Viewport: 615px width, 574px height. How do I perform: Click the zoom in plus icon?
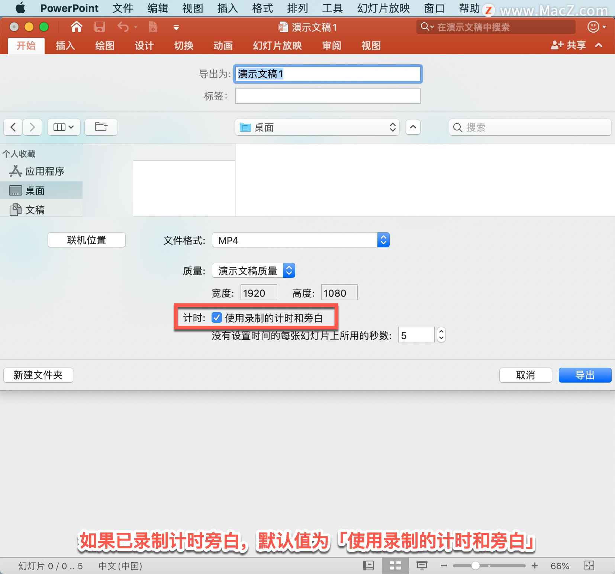535,566
